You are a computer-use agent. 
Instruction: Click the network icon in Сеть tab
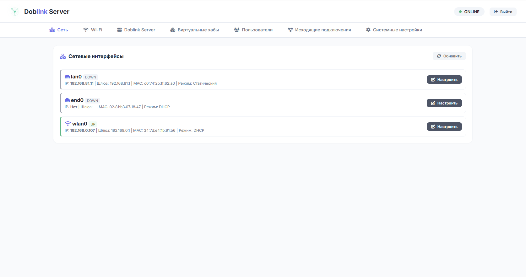(52, 30)
